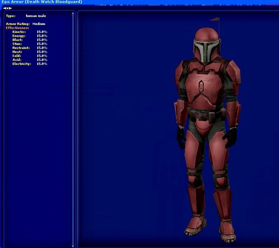Select the Blast stat row

30,40
